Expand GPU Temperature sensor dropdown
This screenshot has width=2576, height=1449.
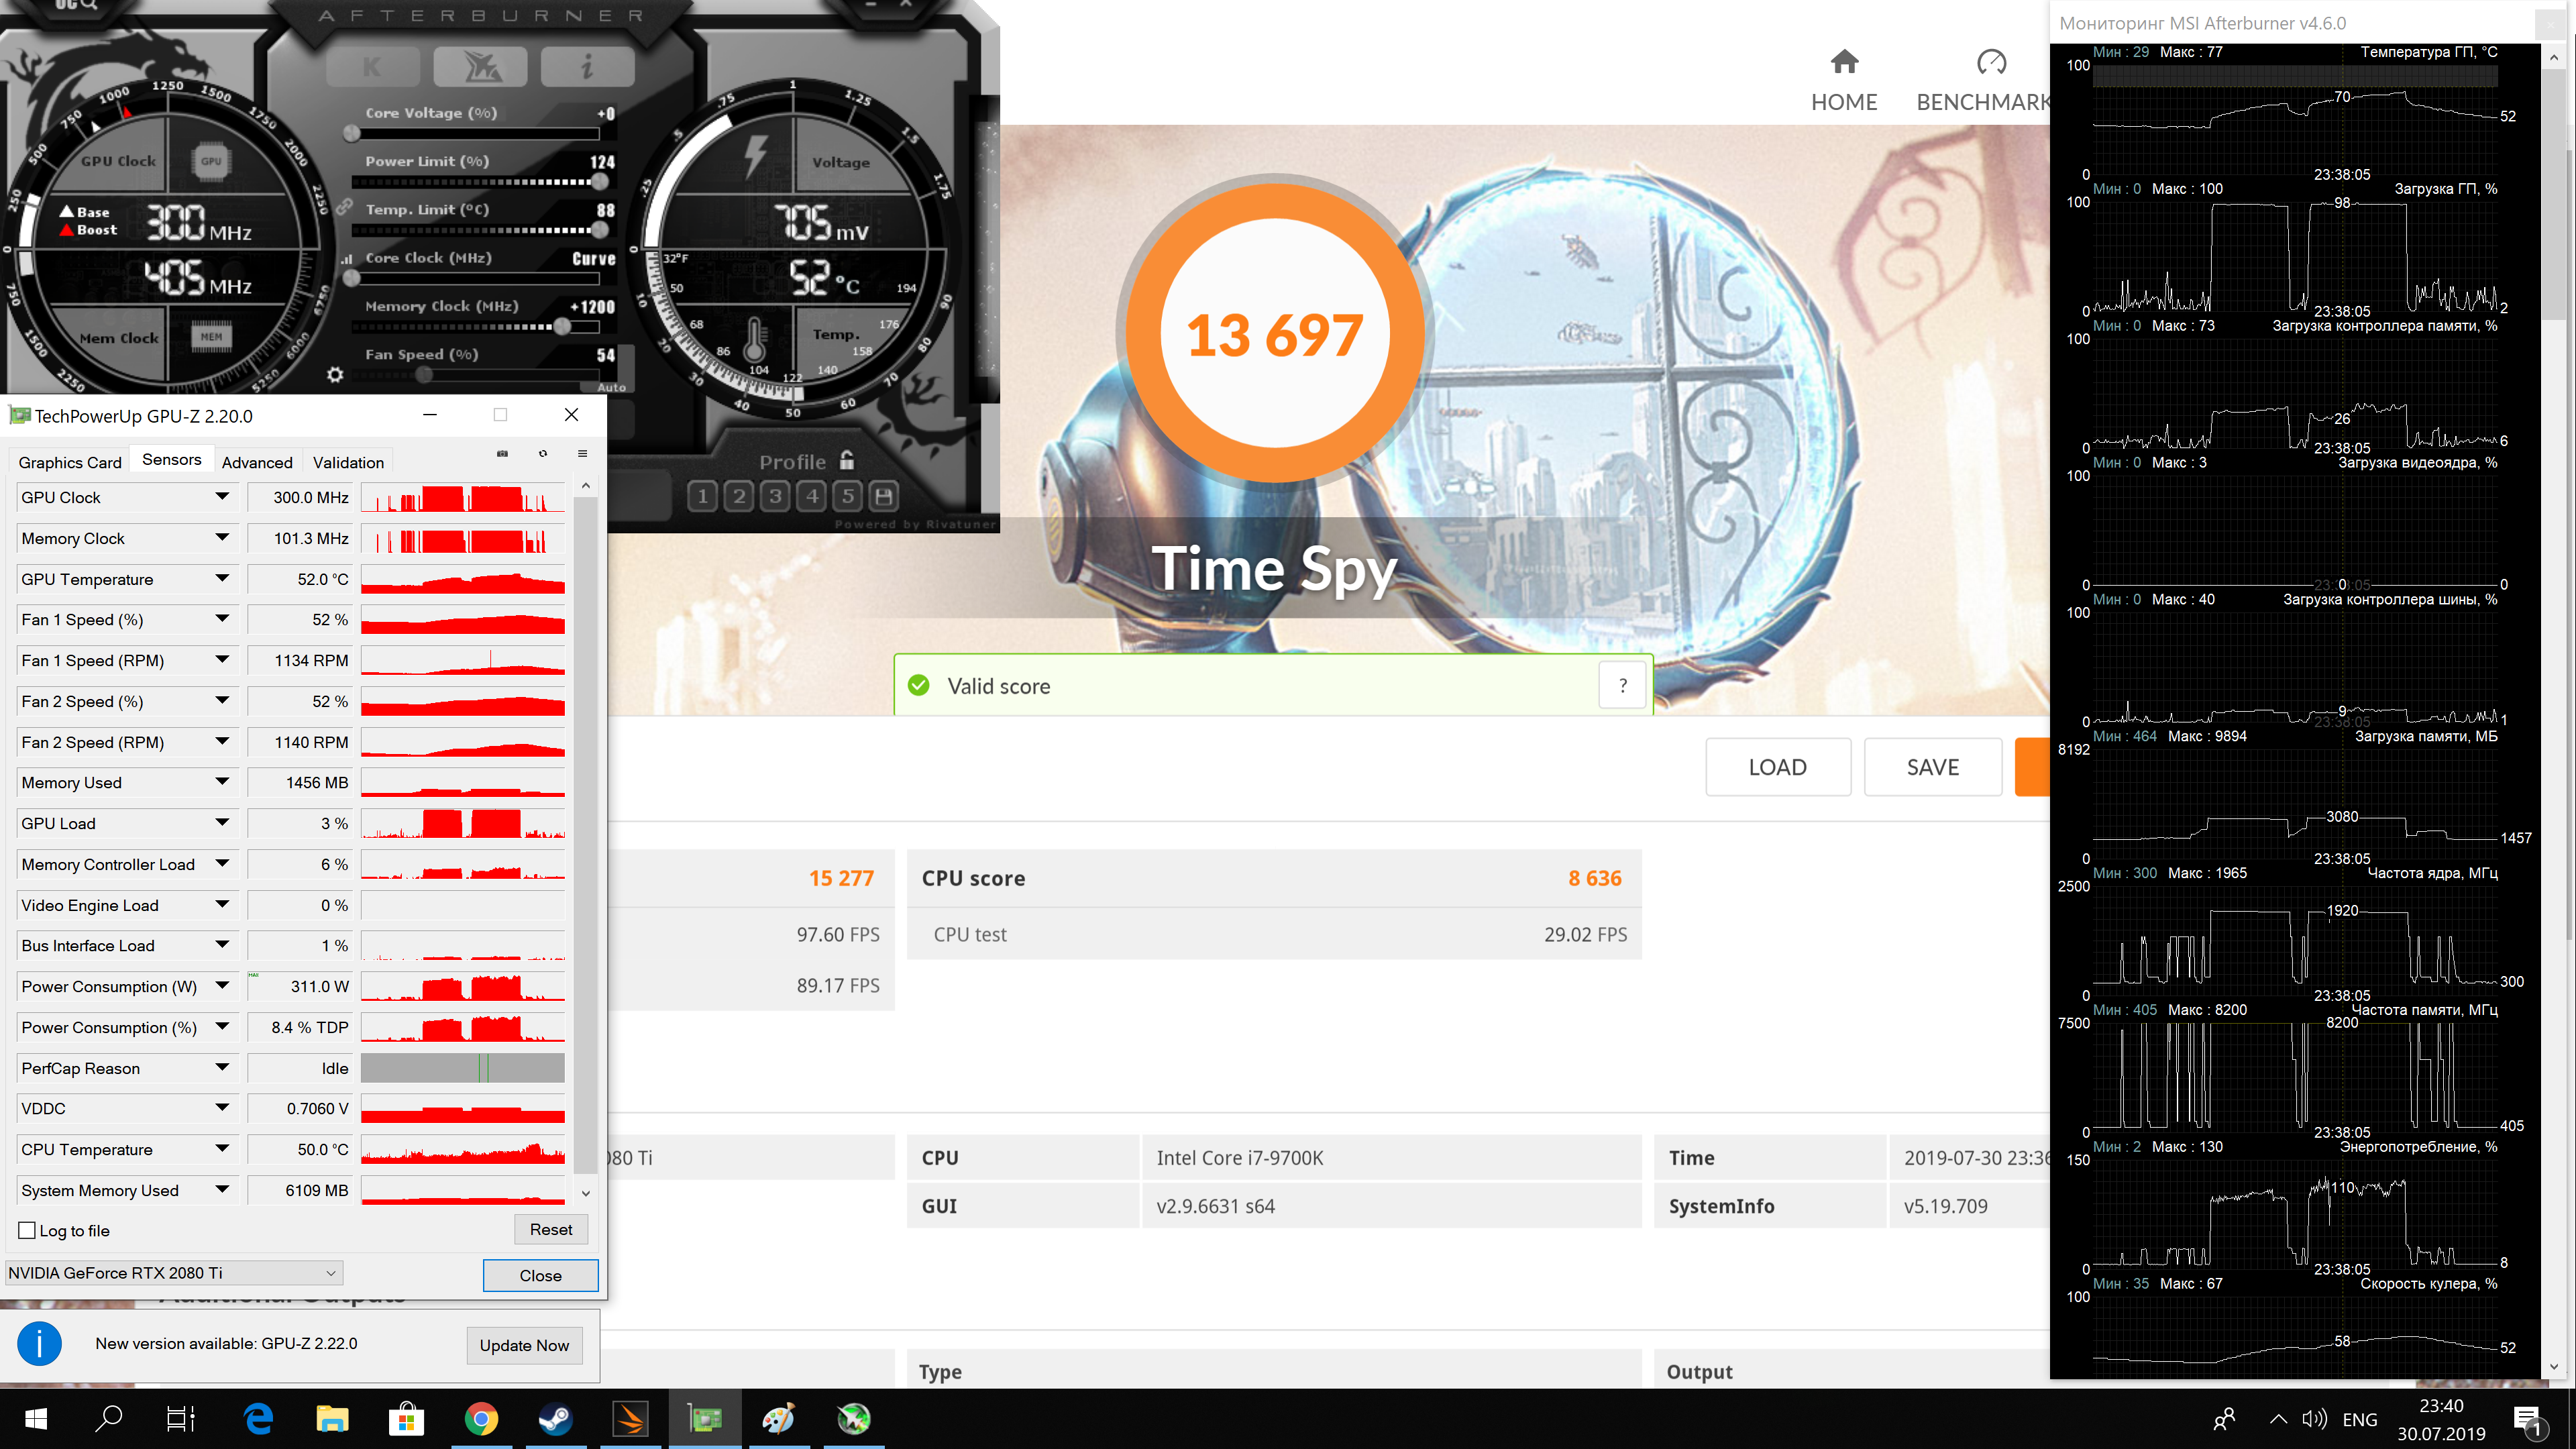222,578
